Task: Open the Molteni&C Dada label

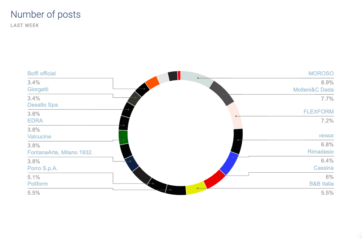Action: coord(313,90)
